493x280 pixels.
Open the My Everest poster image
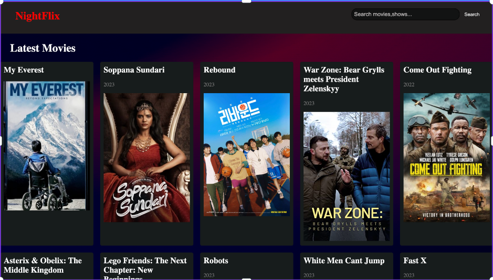click(47, 146)
